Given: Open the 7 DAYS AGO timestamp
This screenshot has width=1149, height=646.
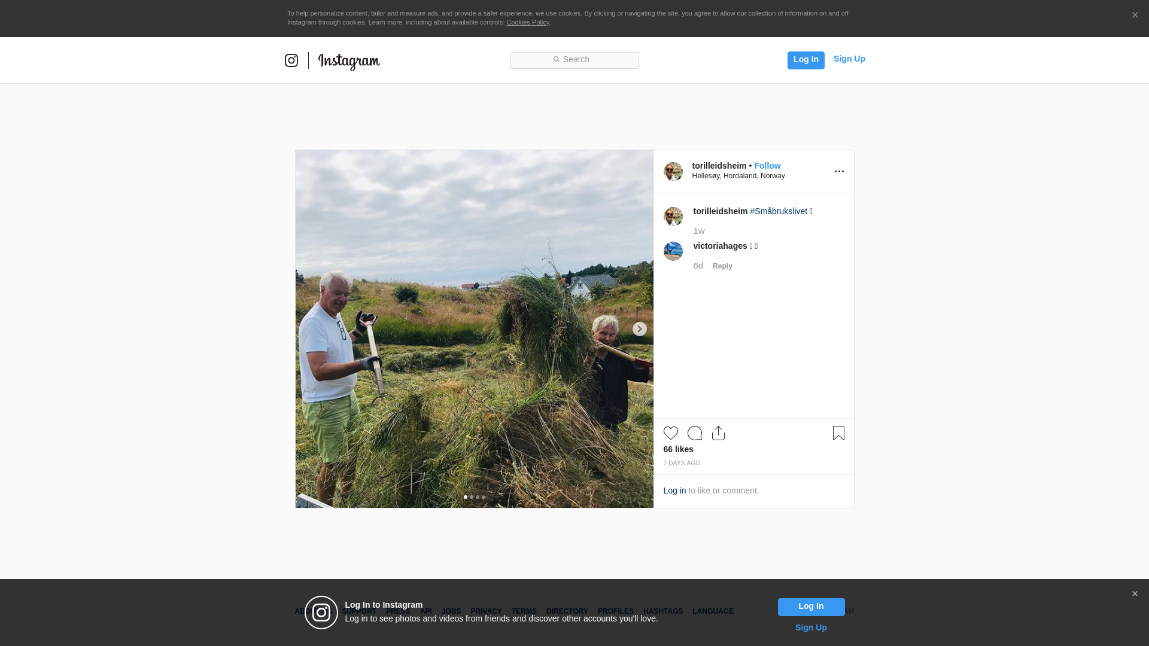Looking at the screenshot, I should [682, 464].
